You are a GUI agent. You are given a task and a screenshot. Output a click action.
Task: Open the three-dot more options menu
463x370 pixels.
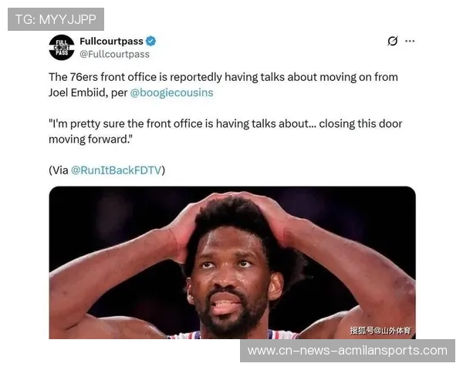pyautogui.click(x=410, y=41)
